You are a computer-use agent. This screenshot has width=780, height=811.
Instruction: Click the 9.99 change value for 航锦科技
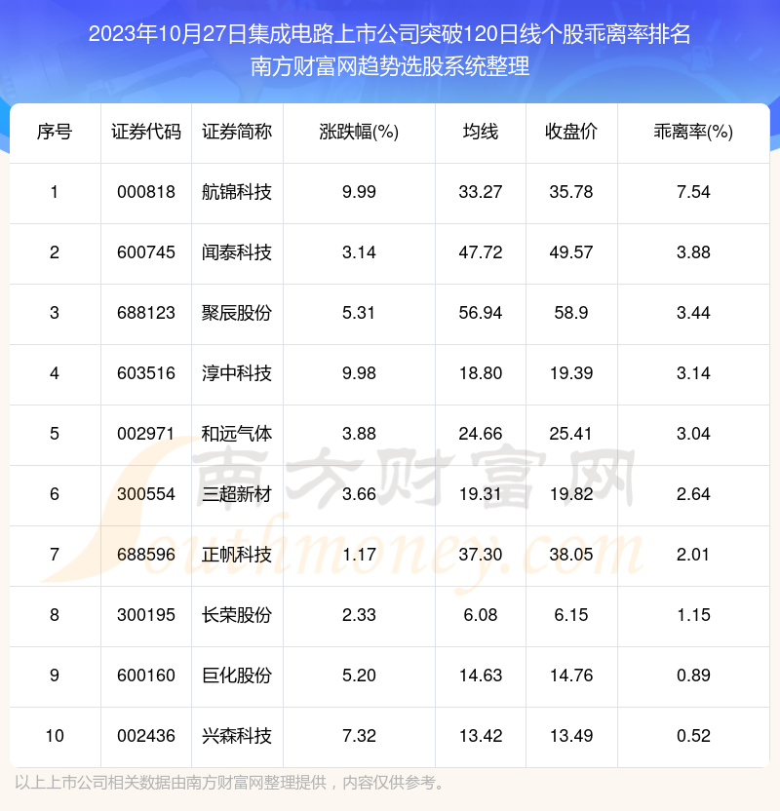click(x=359, y=192)
